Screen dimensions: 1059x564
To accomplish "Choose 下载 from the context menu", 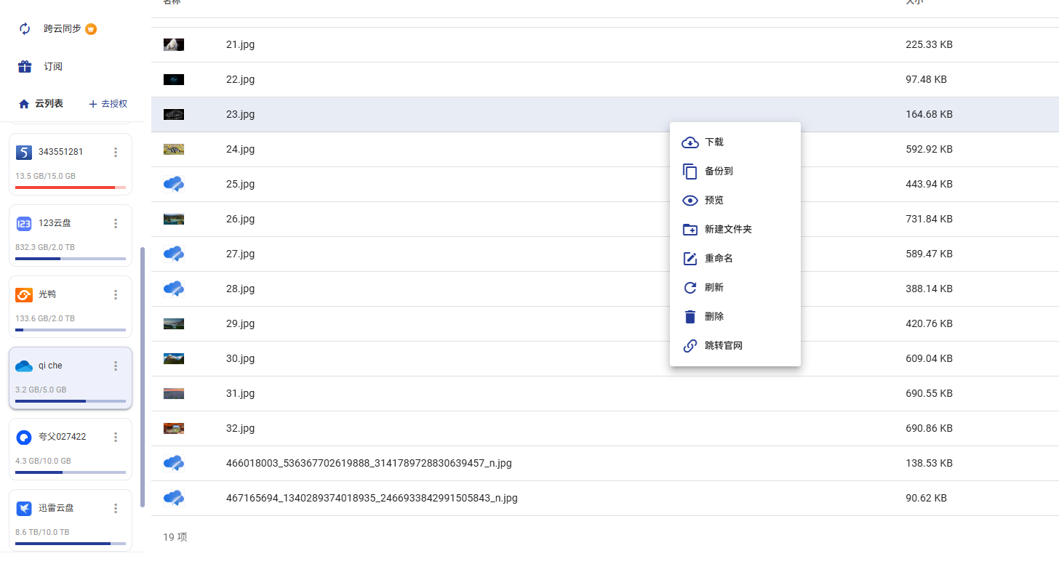I will (735, 142).
